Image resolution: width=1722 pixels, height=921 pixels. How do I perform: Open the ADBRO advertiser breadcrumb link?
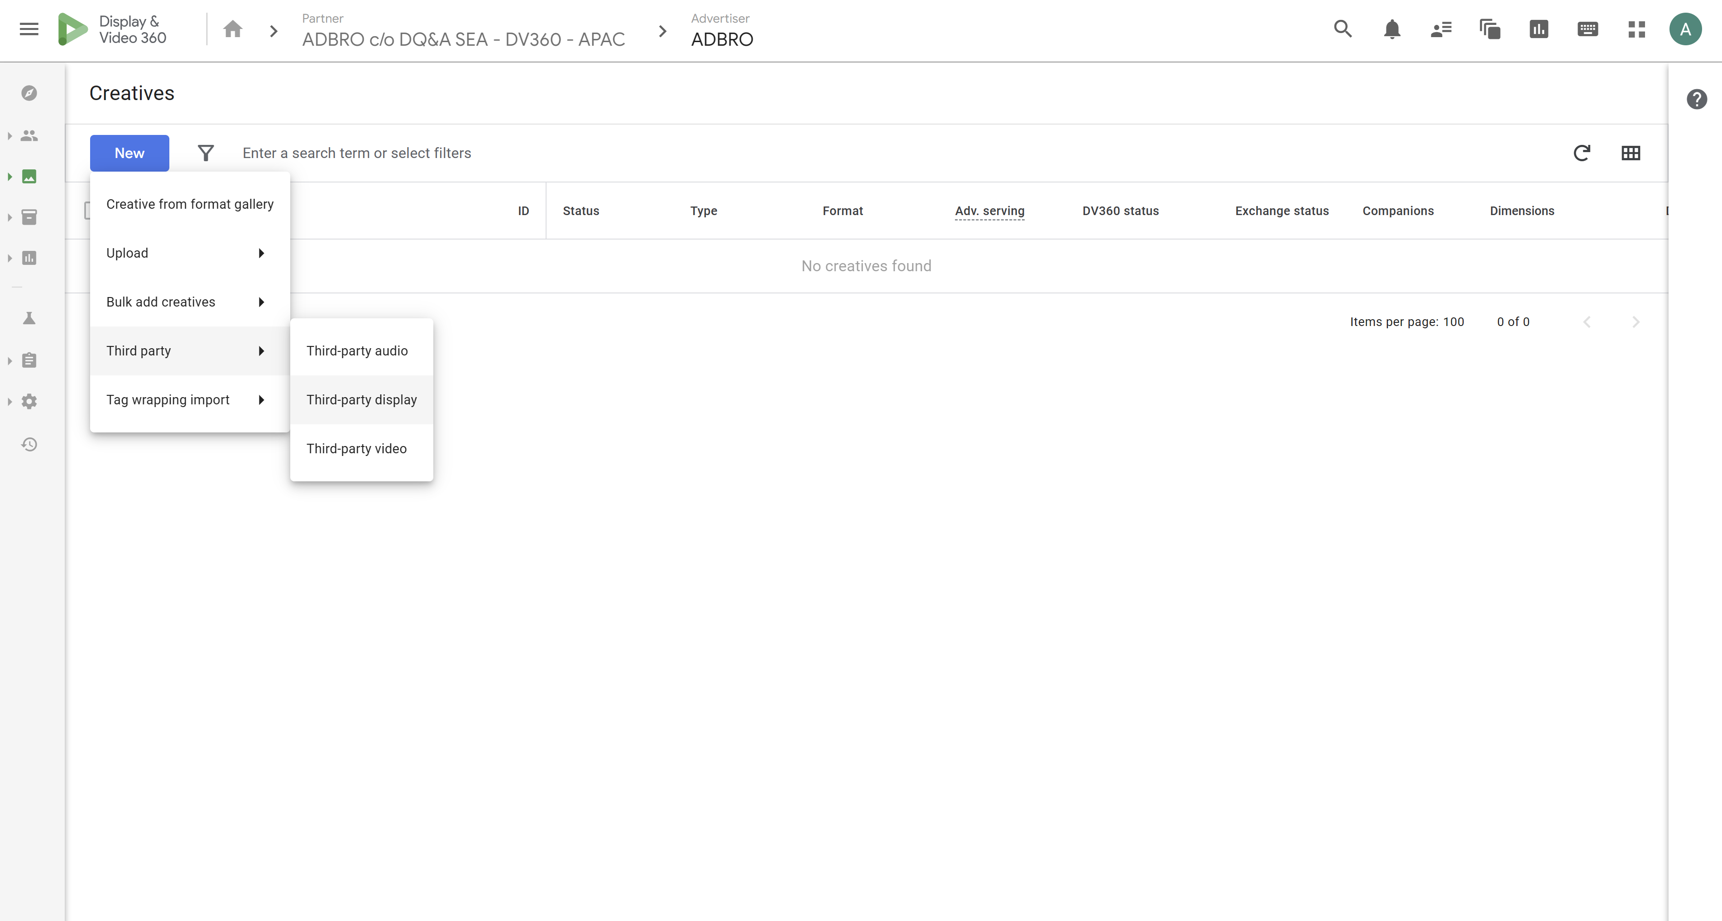pos(722,39)
